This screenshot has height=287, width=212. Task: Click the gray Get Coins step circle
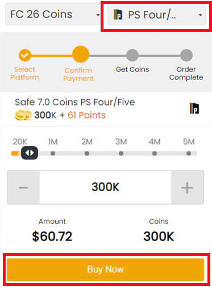132,55
